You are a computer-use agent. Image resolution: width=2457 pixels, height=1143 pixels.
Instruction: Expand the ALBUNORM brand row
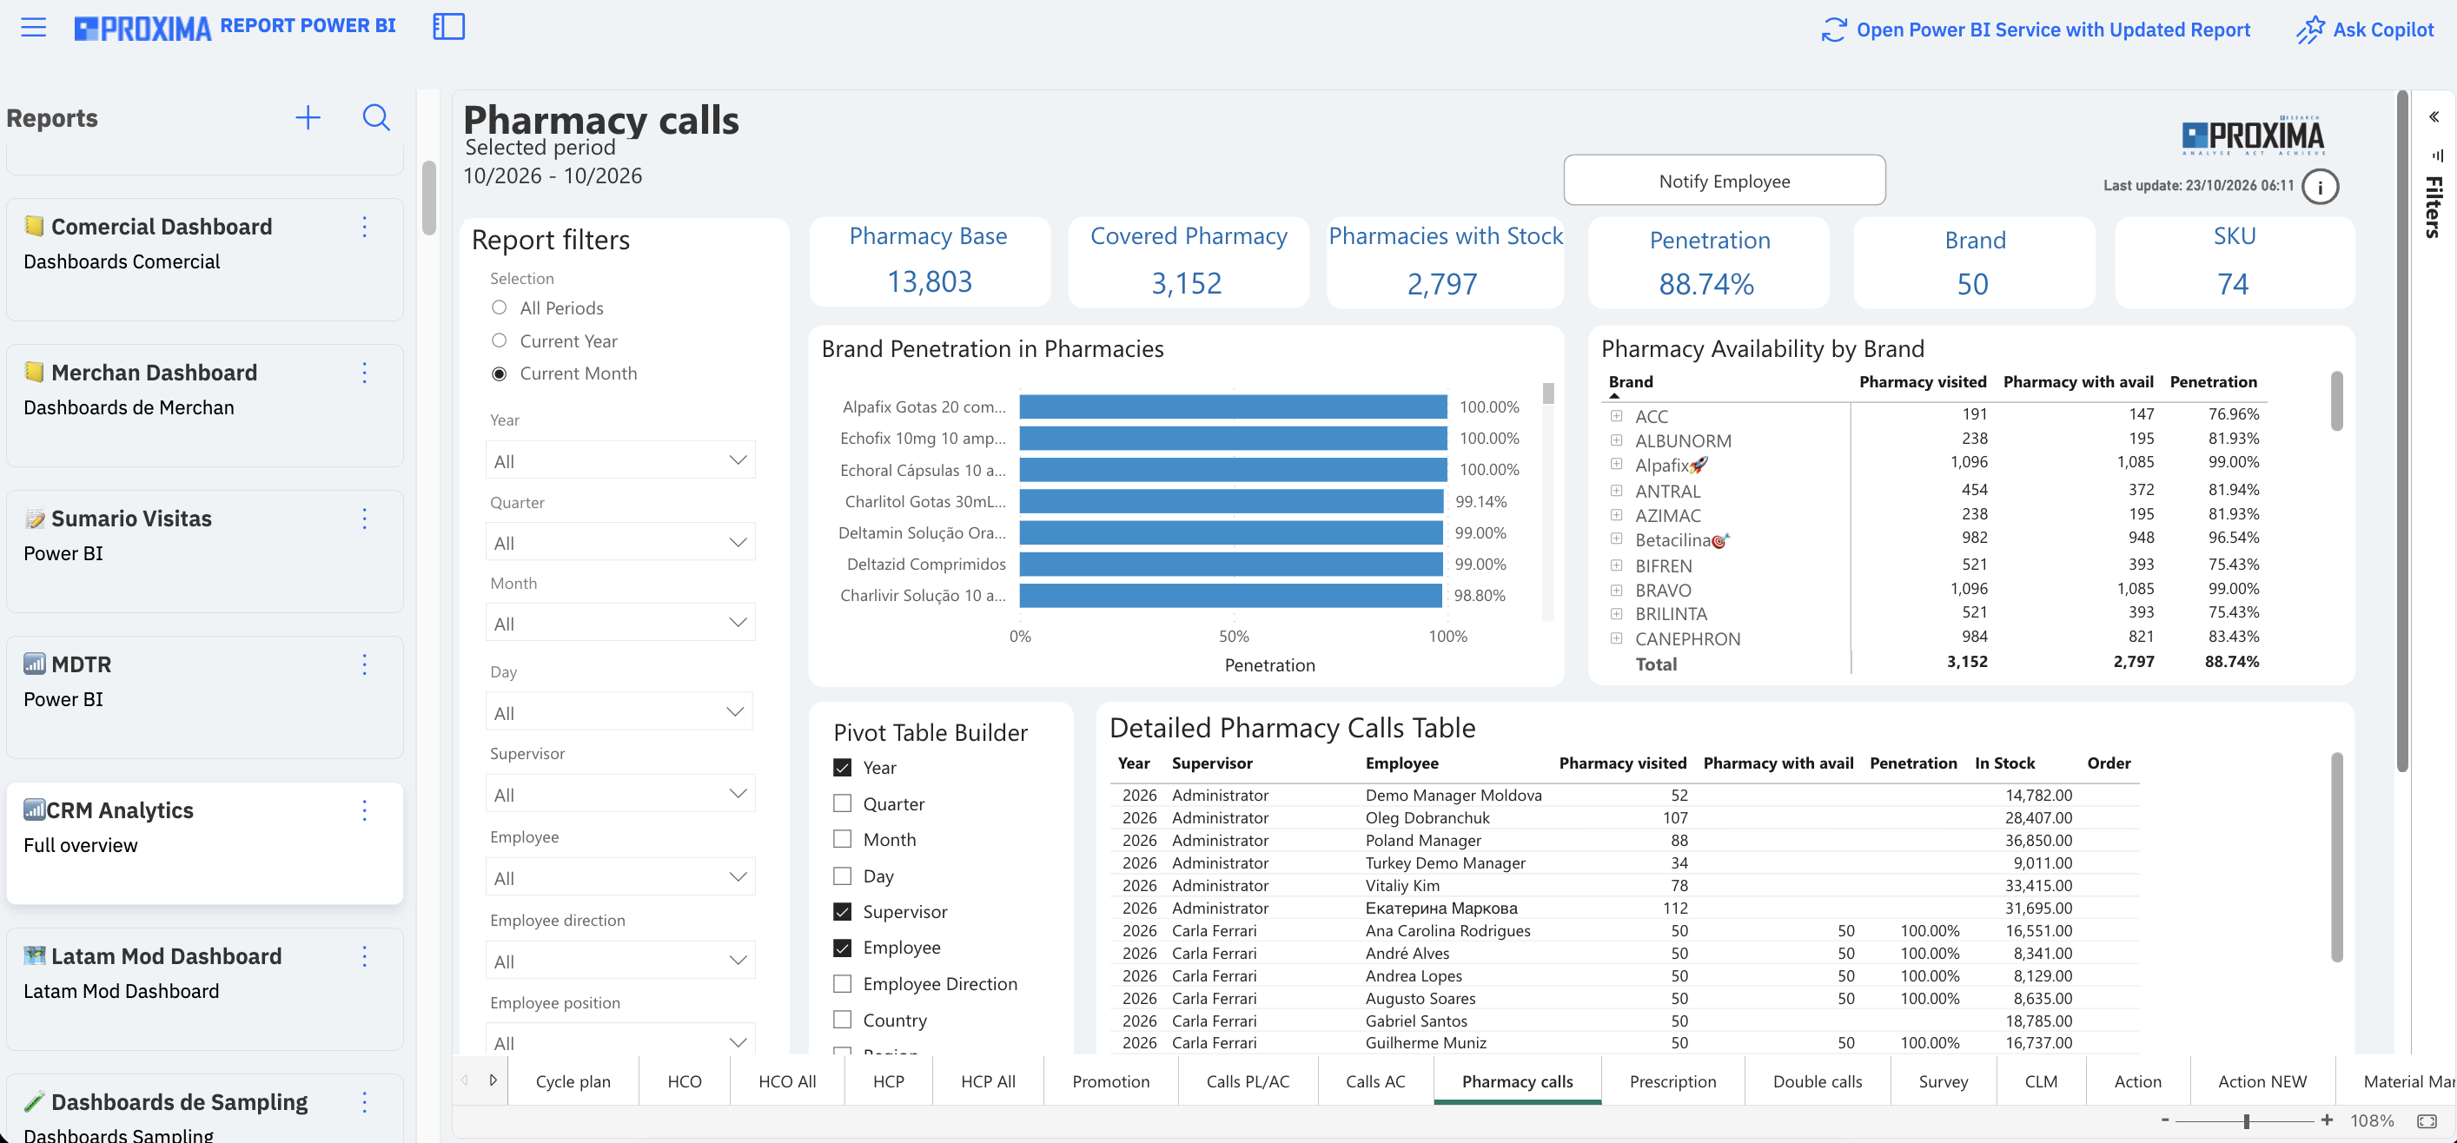tap(1617, 439)
